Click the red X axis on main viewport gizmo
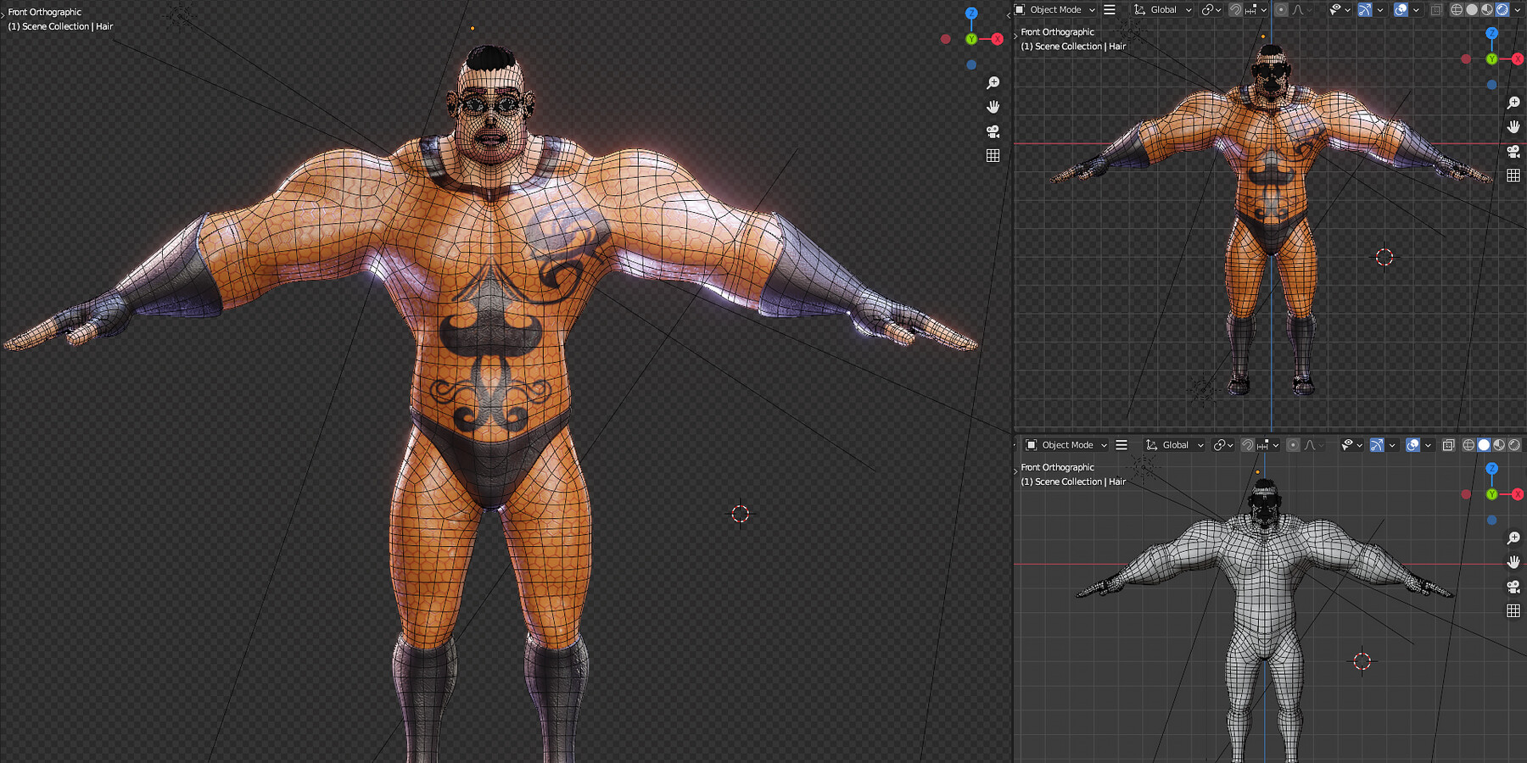1527x763 pixels. [997, 39]
